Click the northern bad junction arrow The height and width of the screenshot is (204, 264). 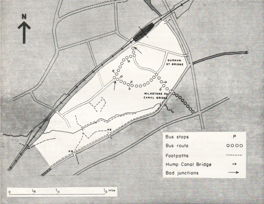point(139,50)
